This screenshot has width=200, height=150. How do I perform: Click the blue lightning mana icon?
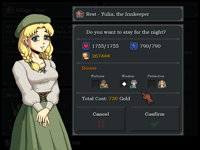pos(134,46)
